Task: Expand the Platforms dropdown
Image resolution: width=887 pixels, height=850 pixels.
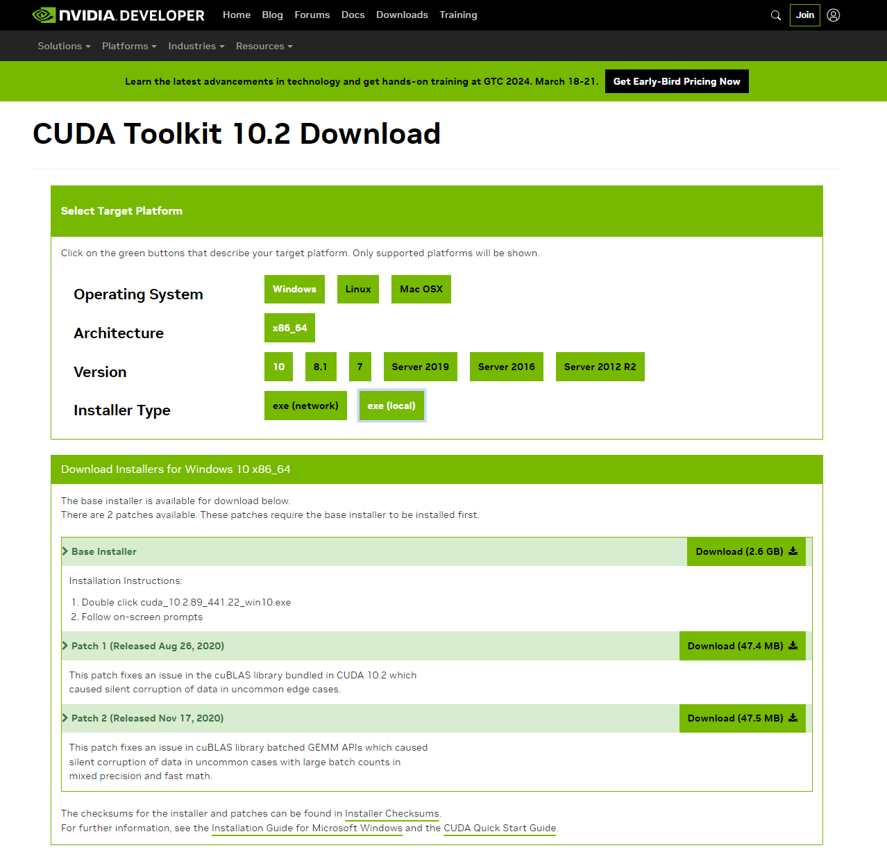Action: coord(129,46)
